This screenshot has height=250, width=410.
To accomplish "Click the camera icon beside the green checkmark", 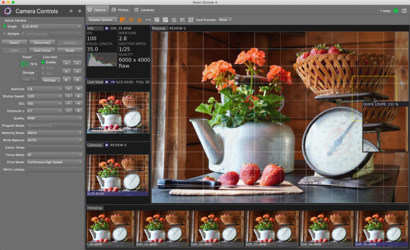I will [x=404, y=11].
